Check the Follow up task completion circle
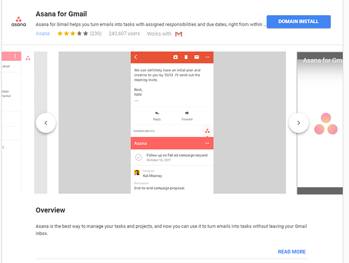This screenshot has width=349, height=263. pyautogui.click(x=138, y=157)
